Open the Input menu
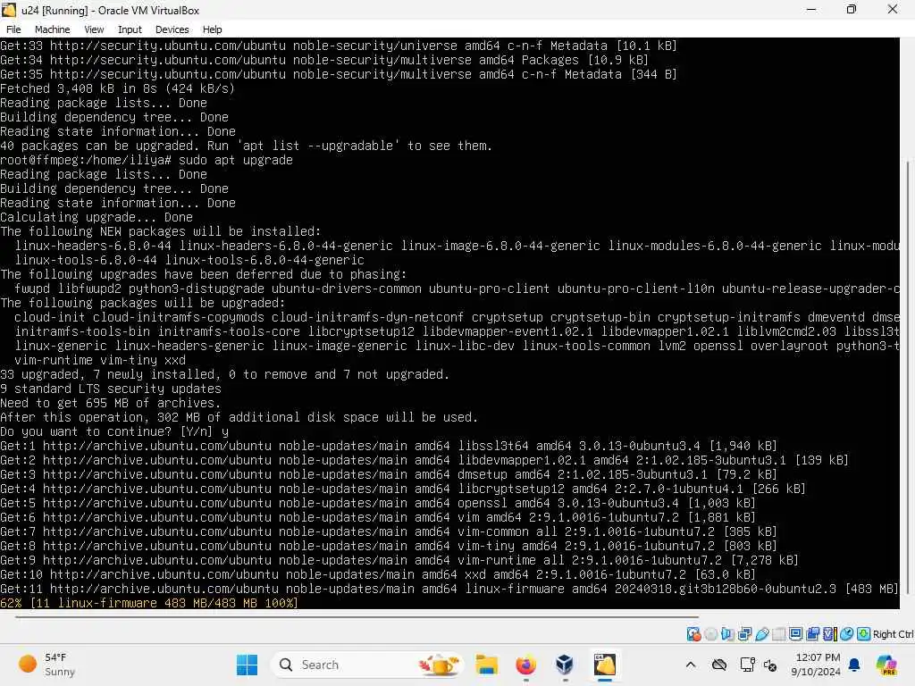The height and width of the screenshot is (686, 915). click(x=130, y=29)
